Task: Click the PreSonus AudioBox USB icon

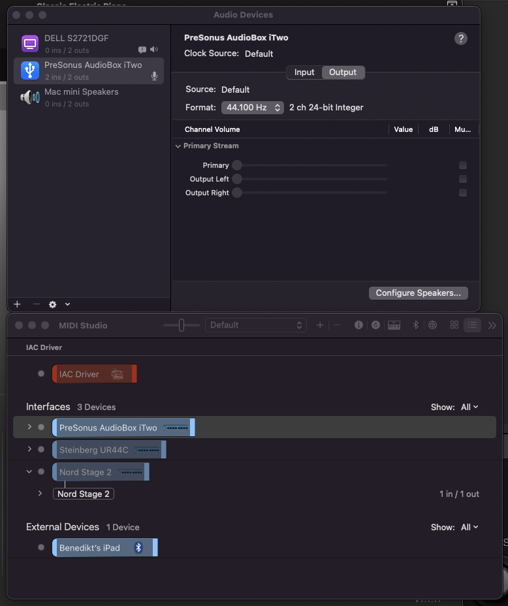Action: (x=30, y=71)
